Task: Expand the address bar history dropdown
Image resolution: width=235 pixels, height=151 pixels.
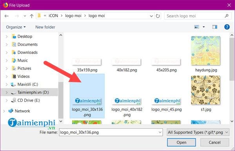Action: [x=151, y=16]
